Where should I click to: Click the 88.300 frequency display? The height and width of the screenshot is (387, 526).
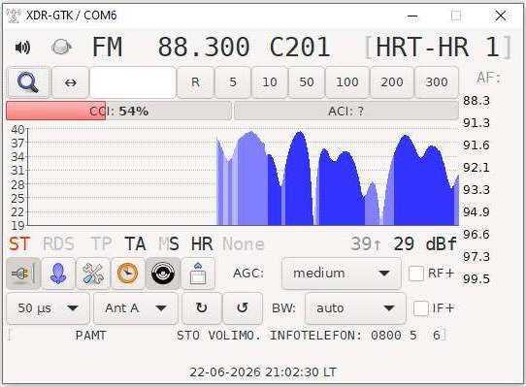pos(204,47)
